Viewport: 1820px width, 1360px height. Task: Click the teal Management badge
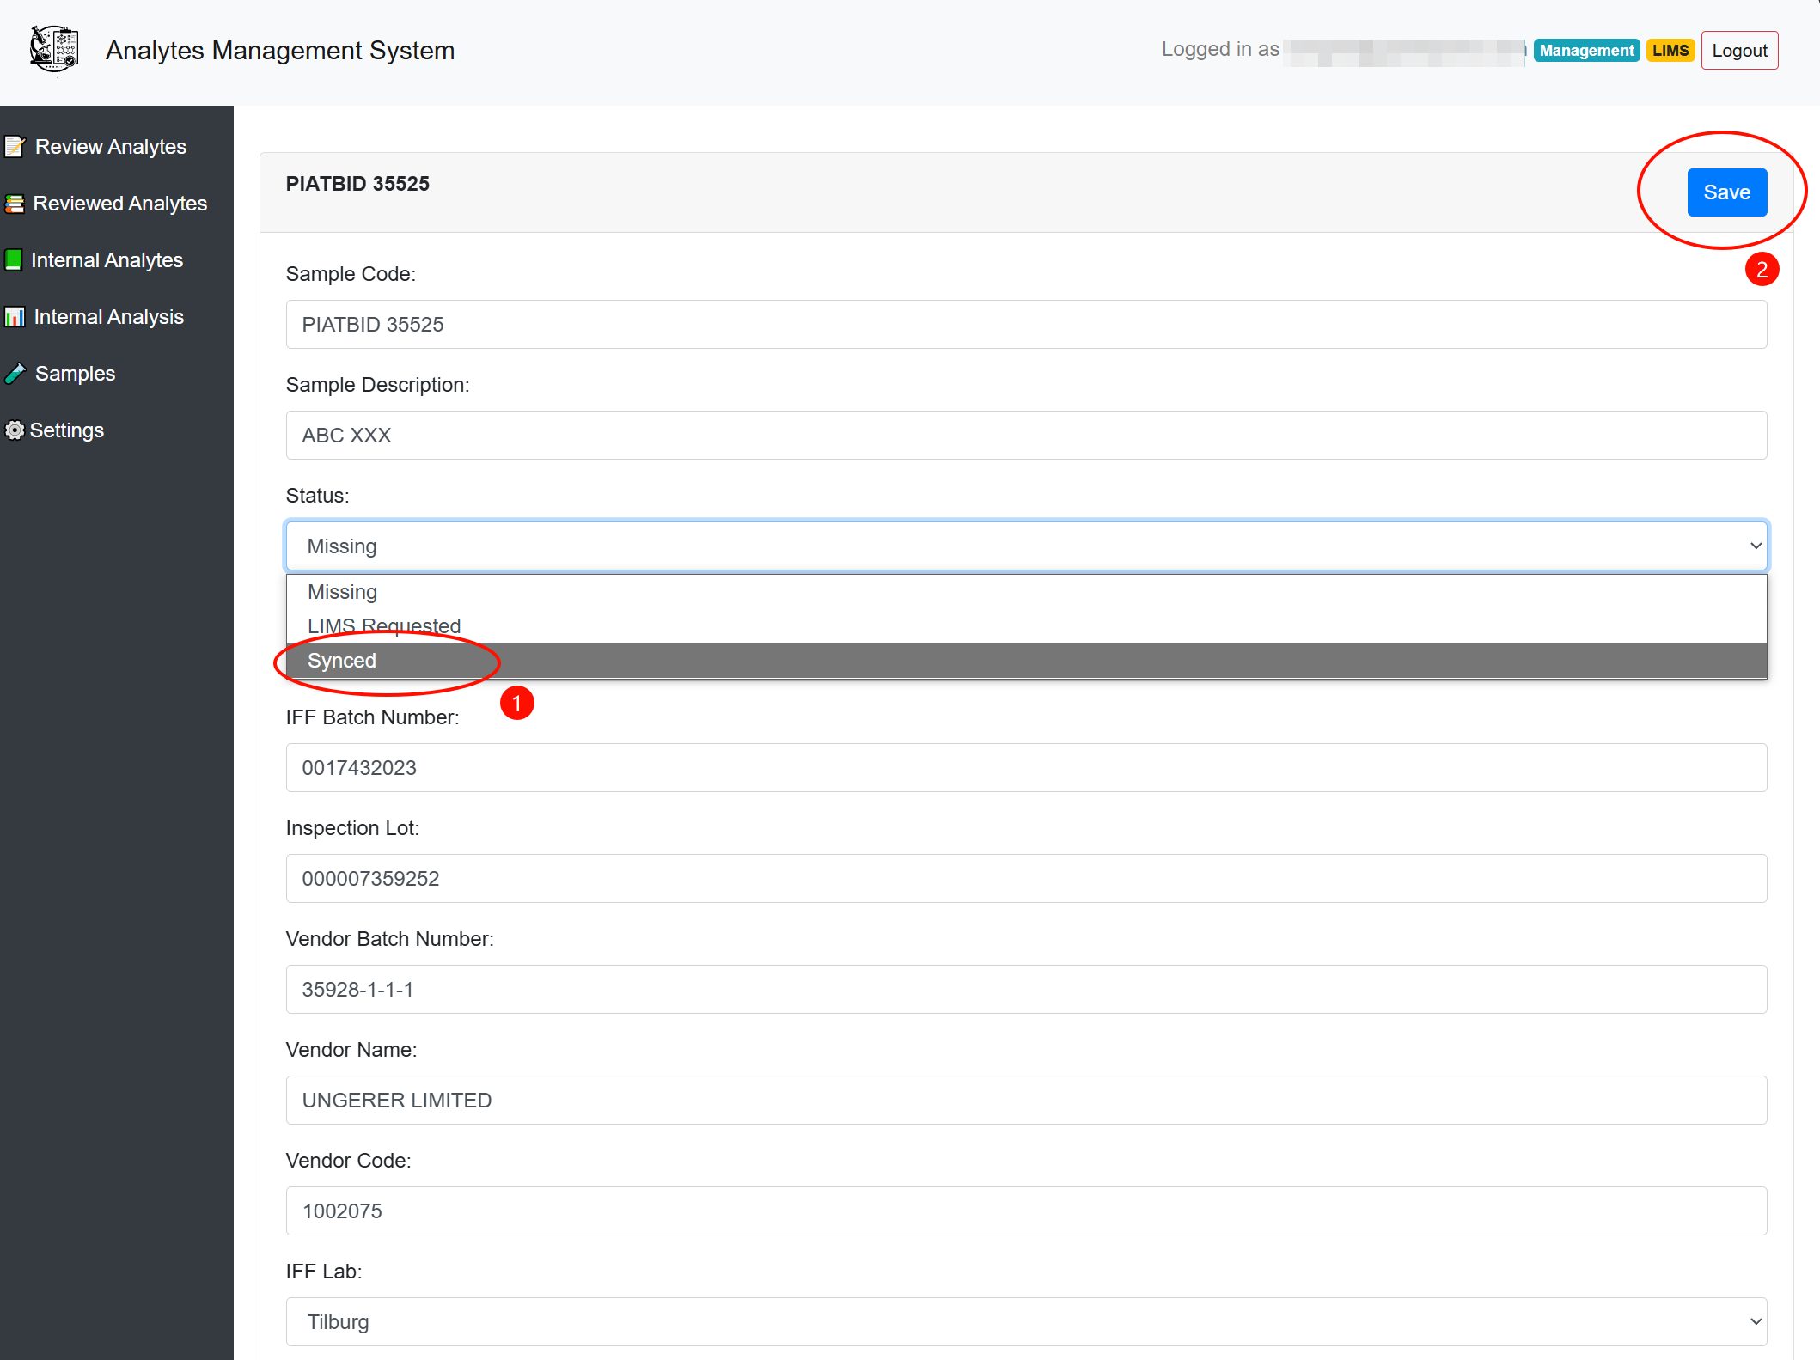click(1586, 51)
